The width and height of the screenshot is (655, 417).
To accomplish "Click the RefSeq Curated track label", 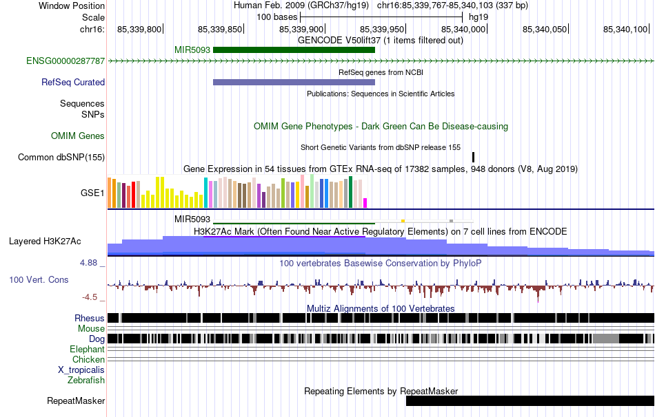I will pos(73,82).
